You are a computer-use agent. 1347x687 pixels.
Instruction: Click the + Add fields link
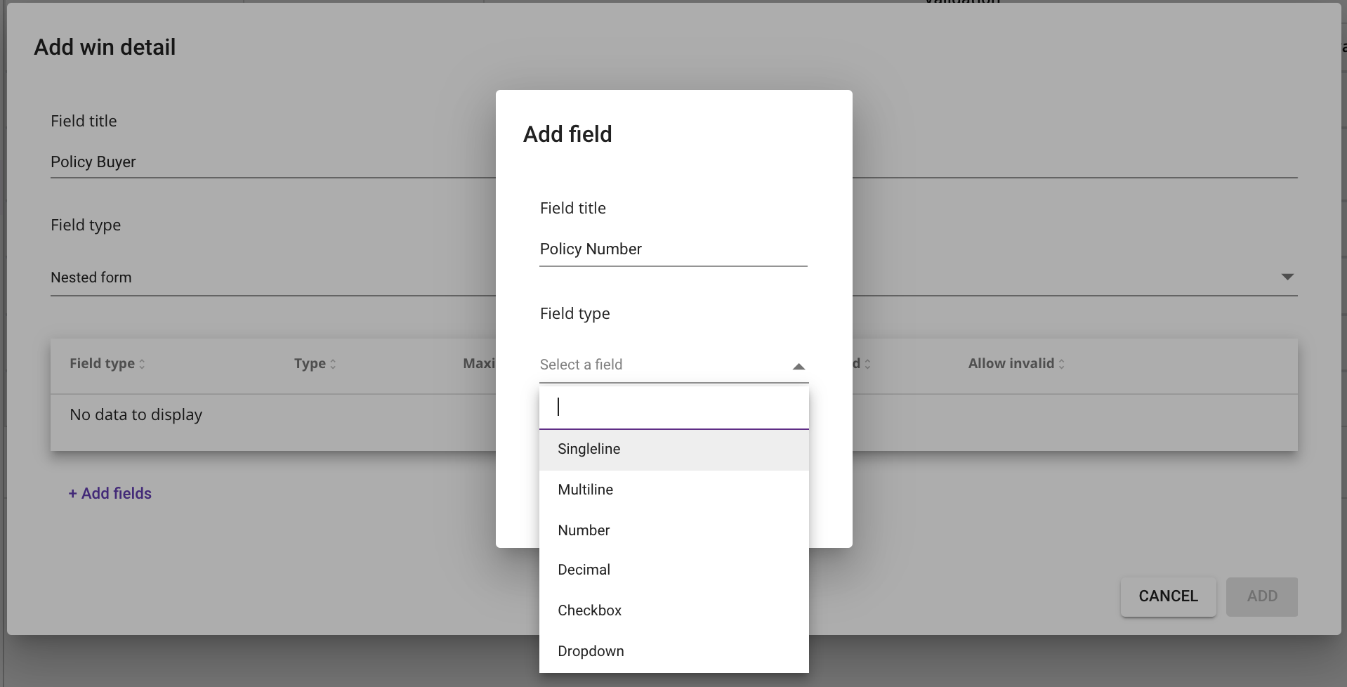pos(110,493)
